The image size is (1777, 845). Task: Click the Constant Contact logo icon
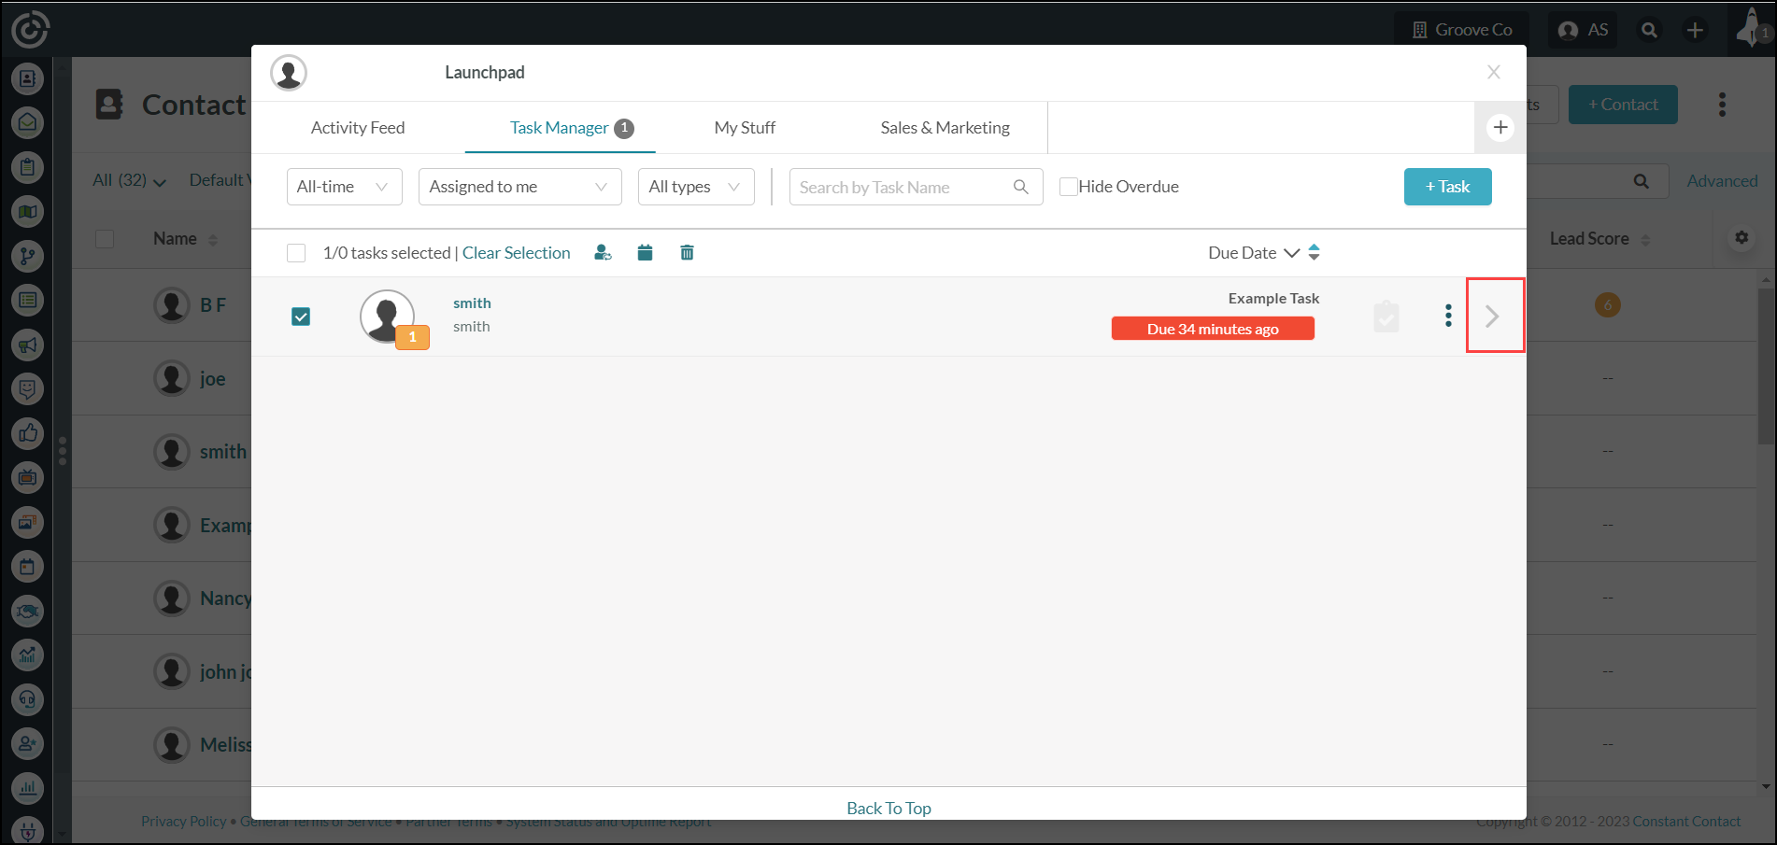(30, 29)
